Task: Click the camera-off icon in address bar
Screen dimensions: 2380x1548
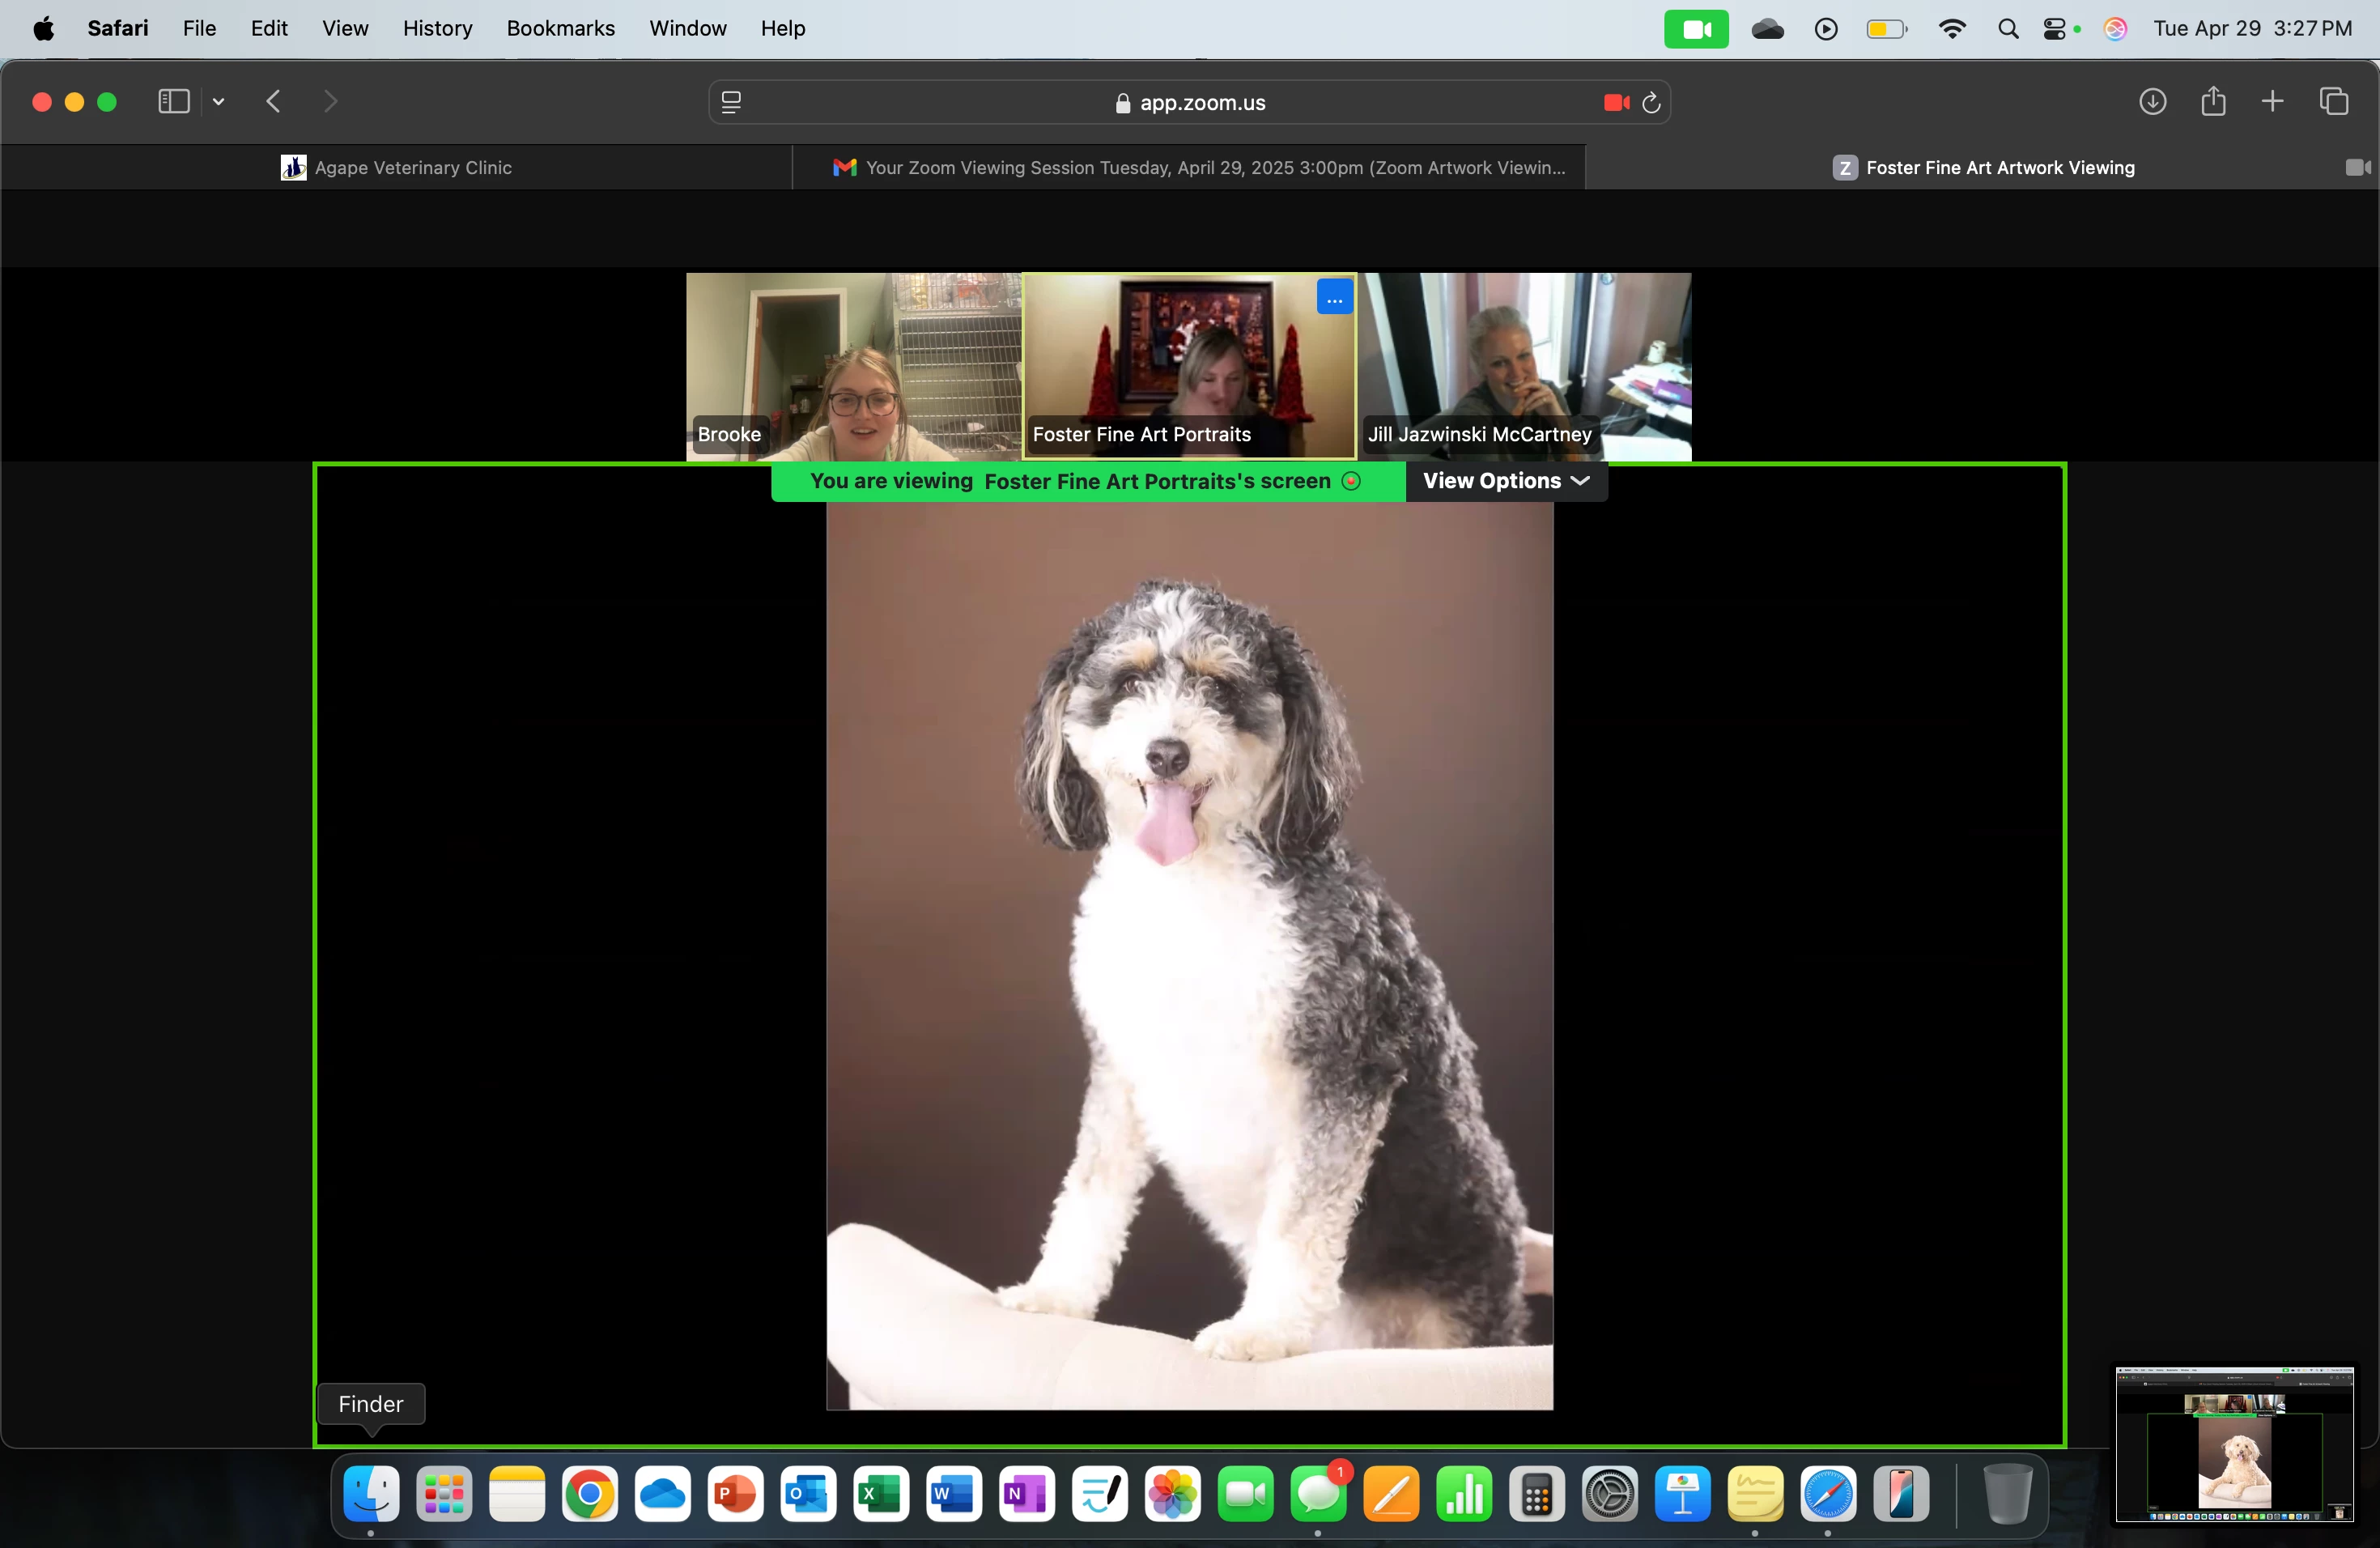Action: [1615, 103]
